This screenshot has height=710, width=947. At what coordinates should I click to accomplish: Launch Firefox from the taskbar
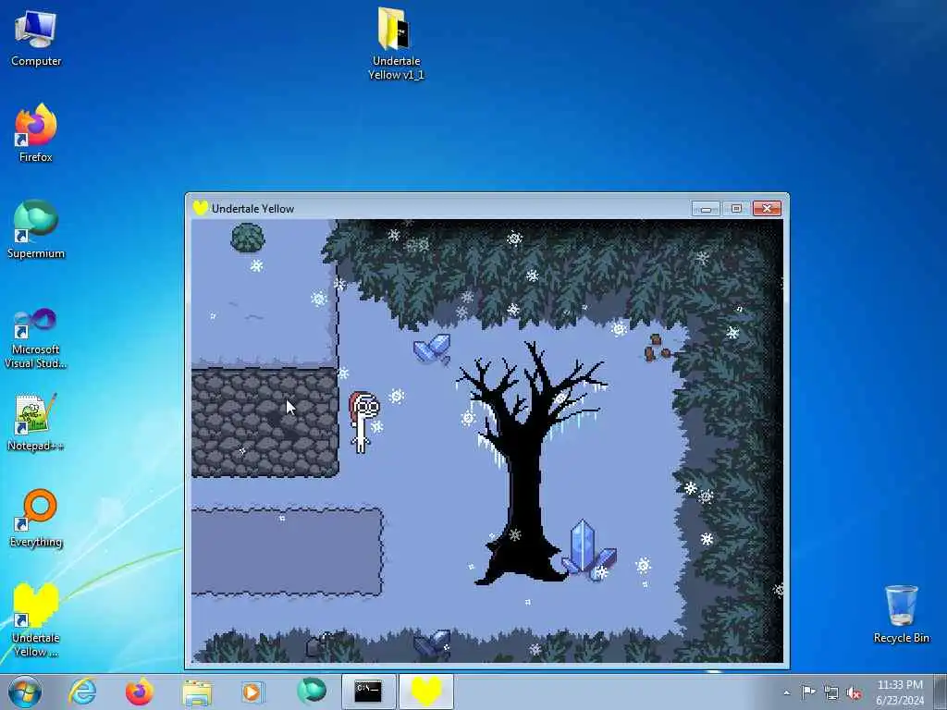click(x=139, y=692)
